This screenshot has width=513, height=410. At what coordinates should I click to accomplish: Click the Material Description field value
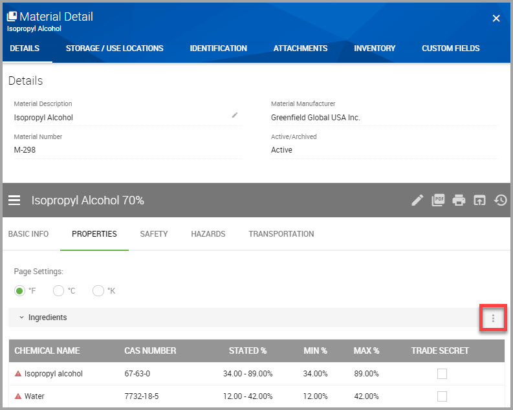(x=43, y=118)
